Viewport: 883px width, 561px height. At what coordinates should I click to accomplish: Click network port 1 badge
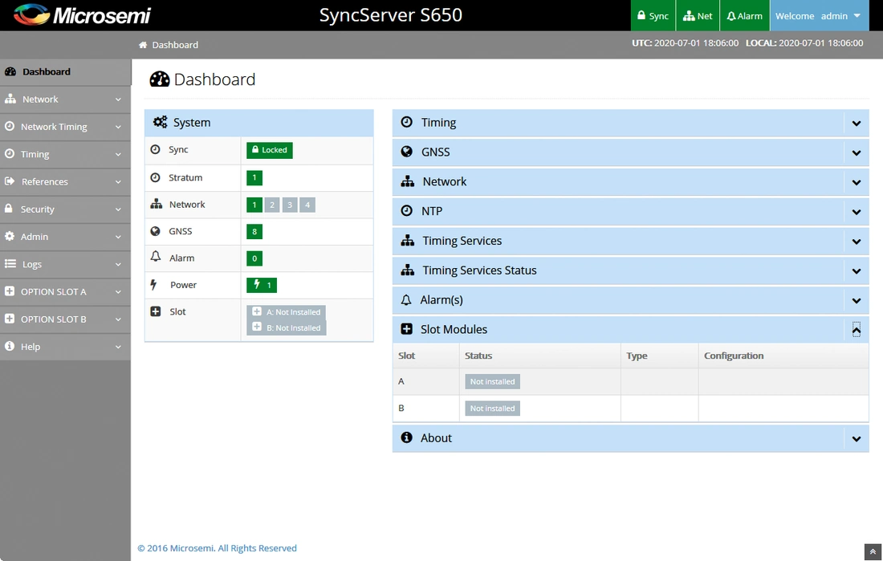pyautogui.click(x=254, y=205)
